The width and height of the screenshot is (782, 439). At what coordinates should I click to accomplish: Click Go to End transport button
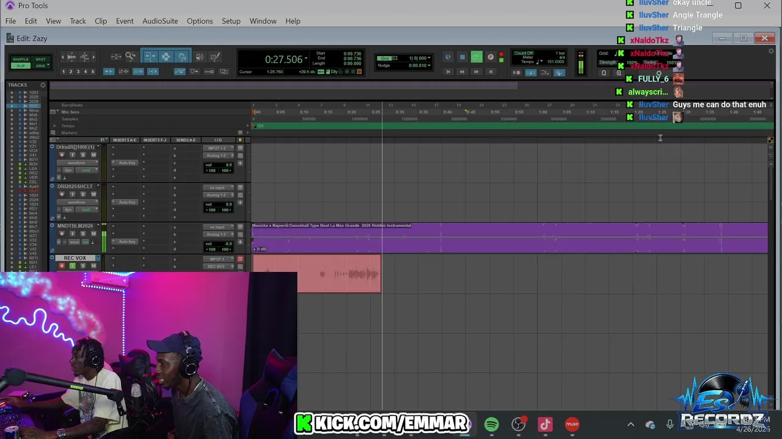click(491, 71)
